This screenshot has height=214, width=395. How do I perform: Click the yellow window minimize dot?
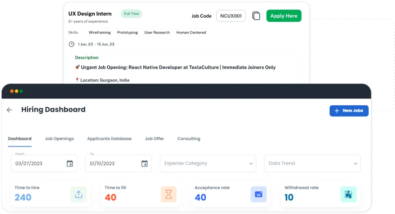click(17, 91)
